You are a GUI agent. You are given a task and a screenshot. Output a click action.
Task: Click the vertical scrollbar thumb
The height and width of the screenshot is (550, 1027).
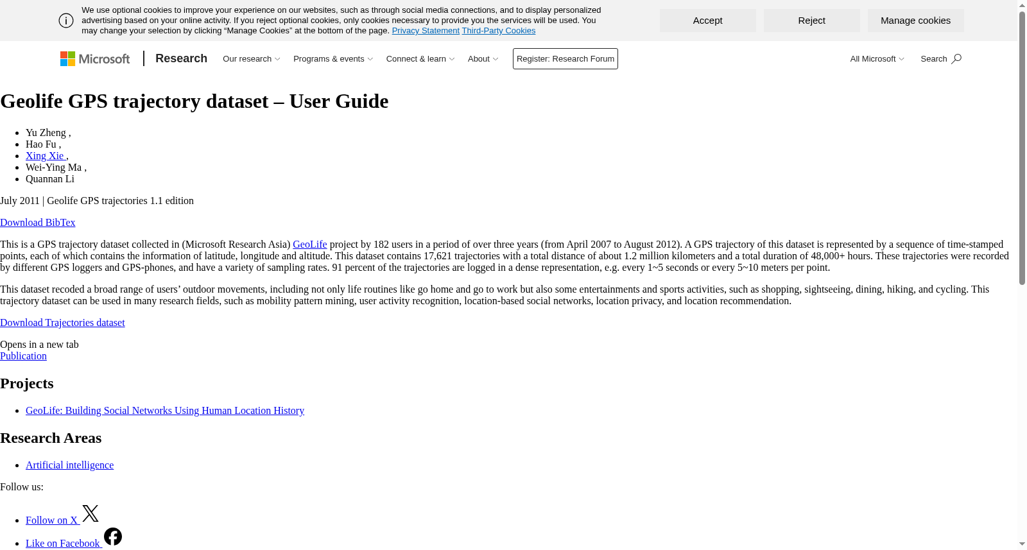[1022, 148]
